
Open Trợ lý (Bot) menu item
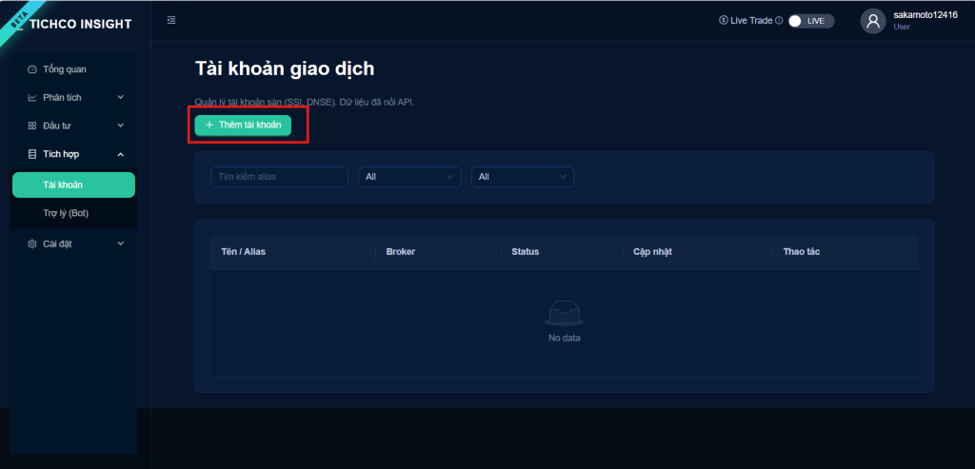coord(66,213)
